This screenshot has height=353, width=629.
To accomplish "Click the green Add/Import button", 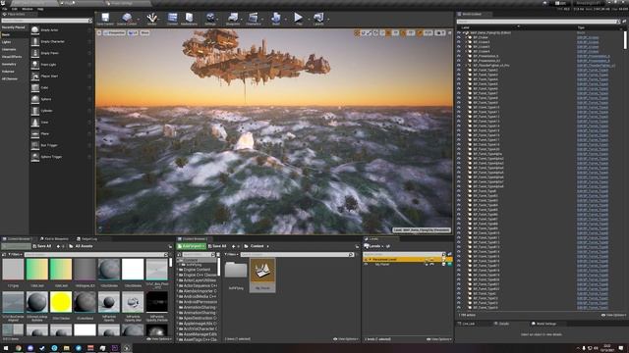I will pos(192,246).
